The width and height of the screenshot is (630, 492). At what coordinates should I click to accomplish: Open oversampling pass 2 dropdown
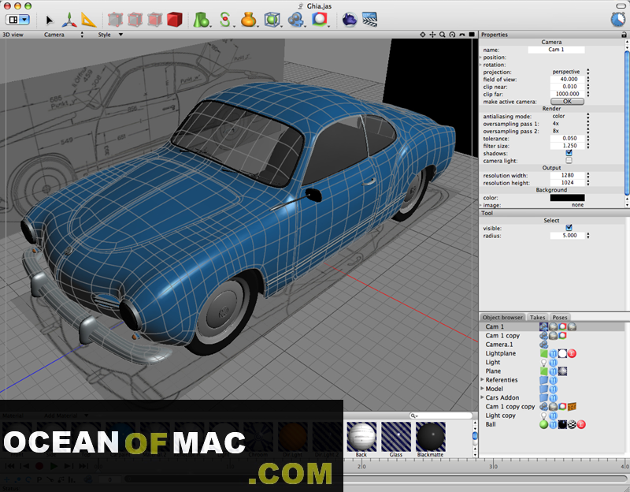coord(570,131)
